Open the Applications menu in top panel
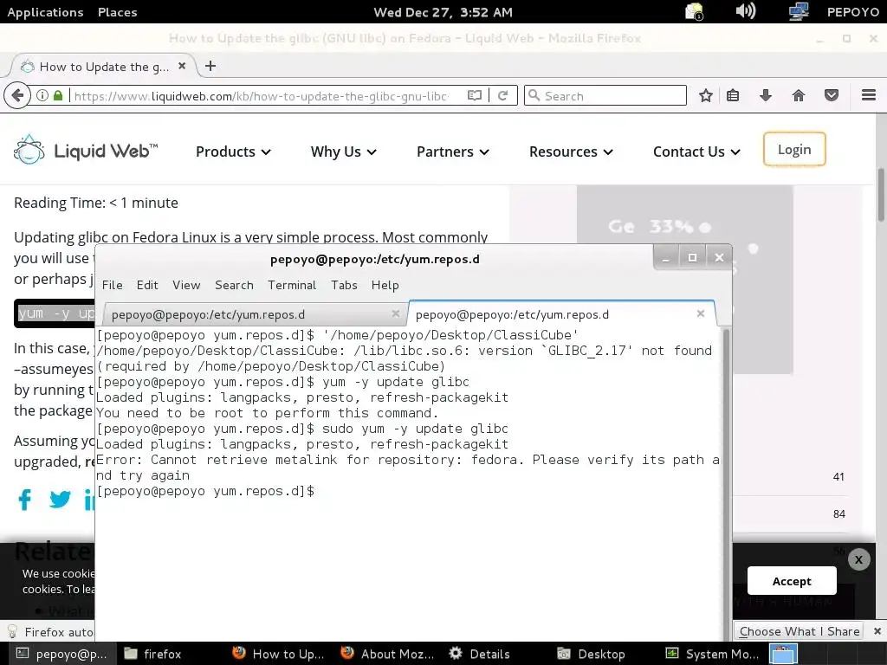The image size is (887, 665). [x=45, y=12]
